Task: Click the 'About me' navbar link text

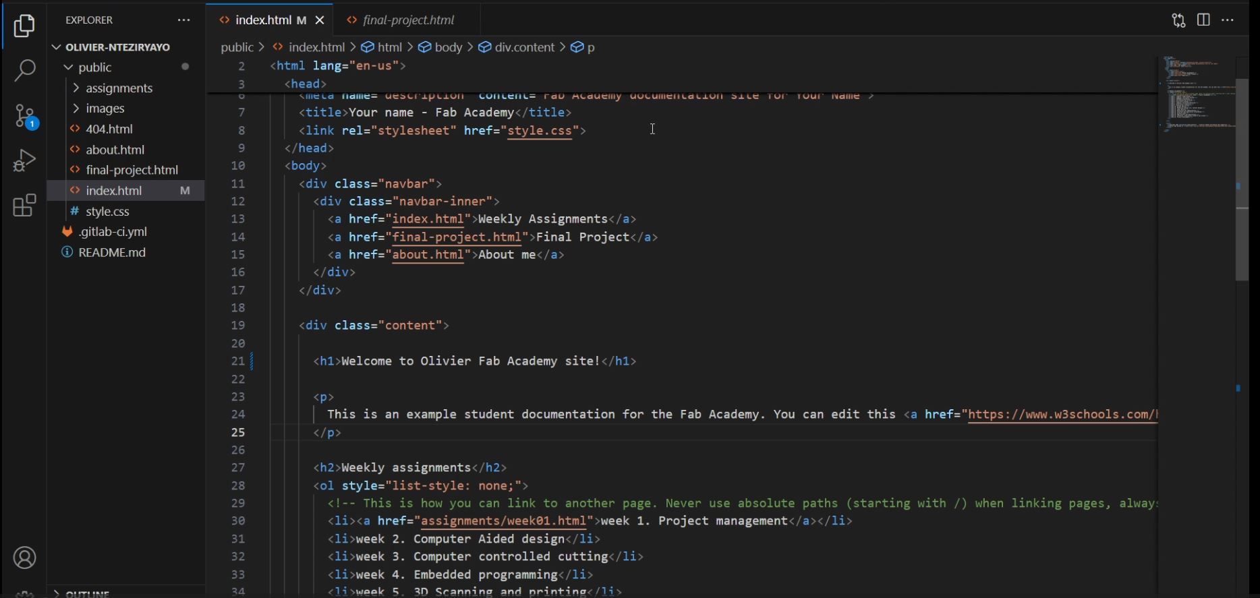Action: pyautogui.click(x=507, y=255)
